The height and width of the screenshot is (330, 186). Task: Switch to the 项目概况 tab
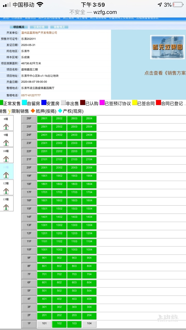click(19, 27)
